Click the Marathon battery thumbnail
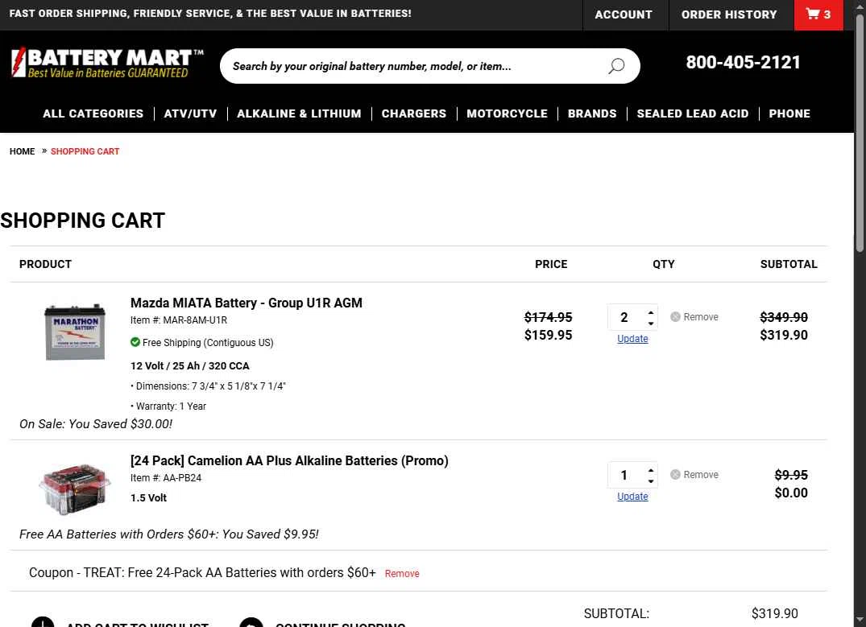866x627 pixels. tap(75, 332)
